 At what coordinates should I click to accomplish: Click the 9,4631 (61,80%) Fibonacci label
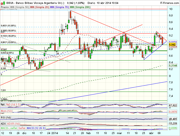[x=8, y=26]
